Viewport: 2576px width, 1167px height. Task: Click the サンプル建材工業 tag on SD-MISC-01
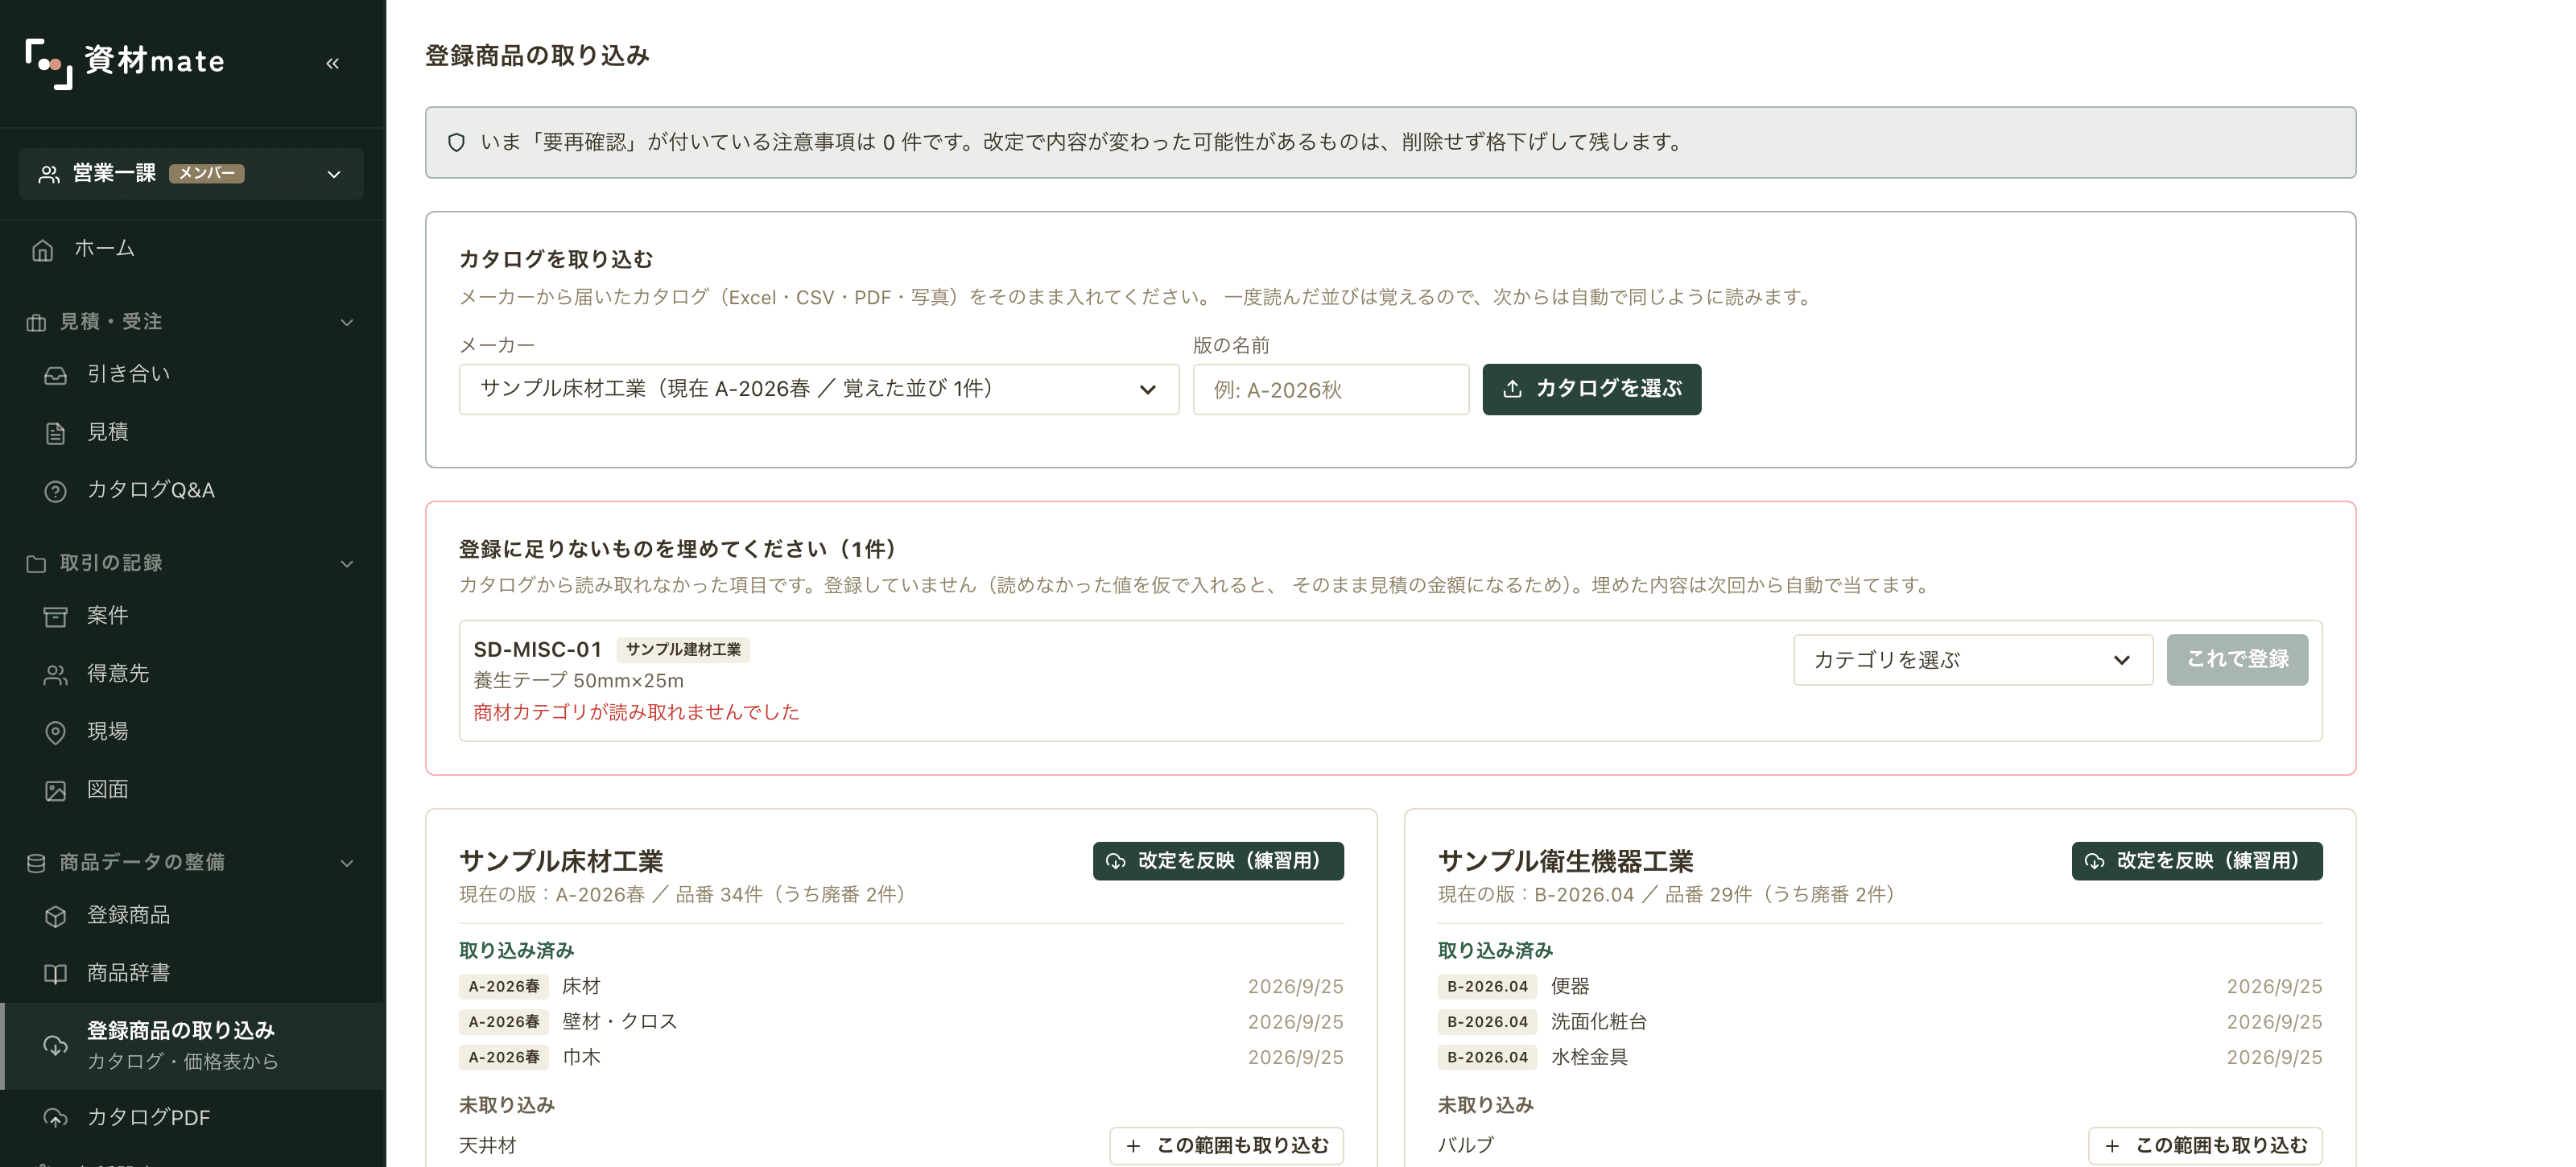pyautogui.click(x=683, y=649)
